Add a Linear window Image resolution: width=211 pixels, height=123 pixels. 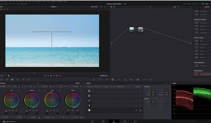point(90,87)
